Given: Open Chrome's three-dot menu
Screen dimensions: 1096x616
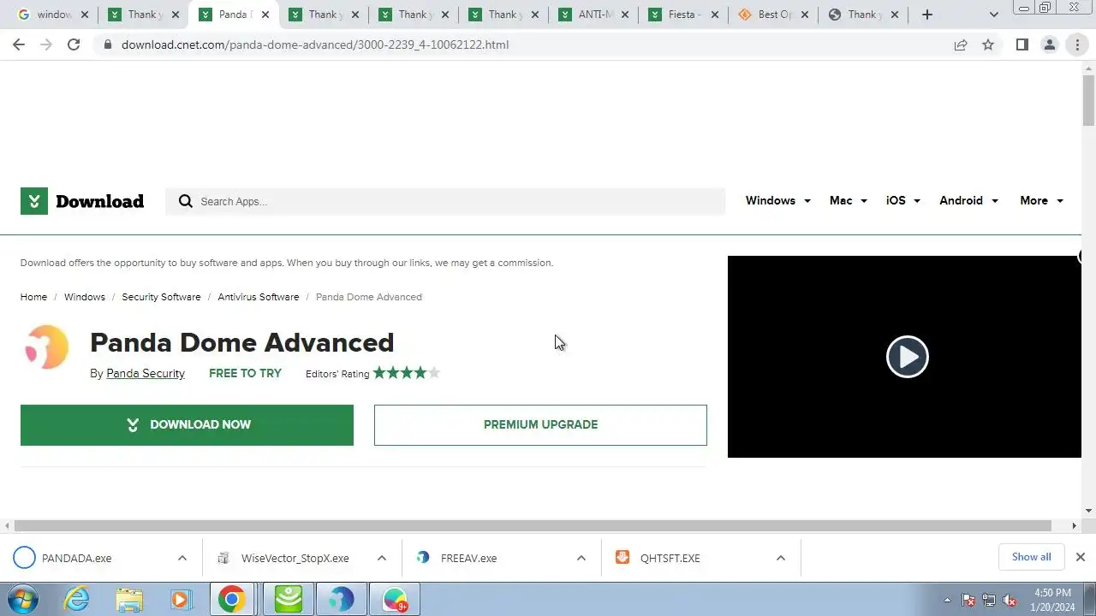Looking at the screenshot, I should (x=1077, y=44).
